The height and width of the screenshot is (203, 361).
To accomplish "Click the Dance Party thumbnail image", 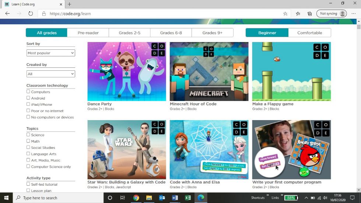I will click(x=127, y=71).
